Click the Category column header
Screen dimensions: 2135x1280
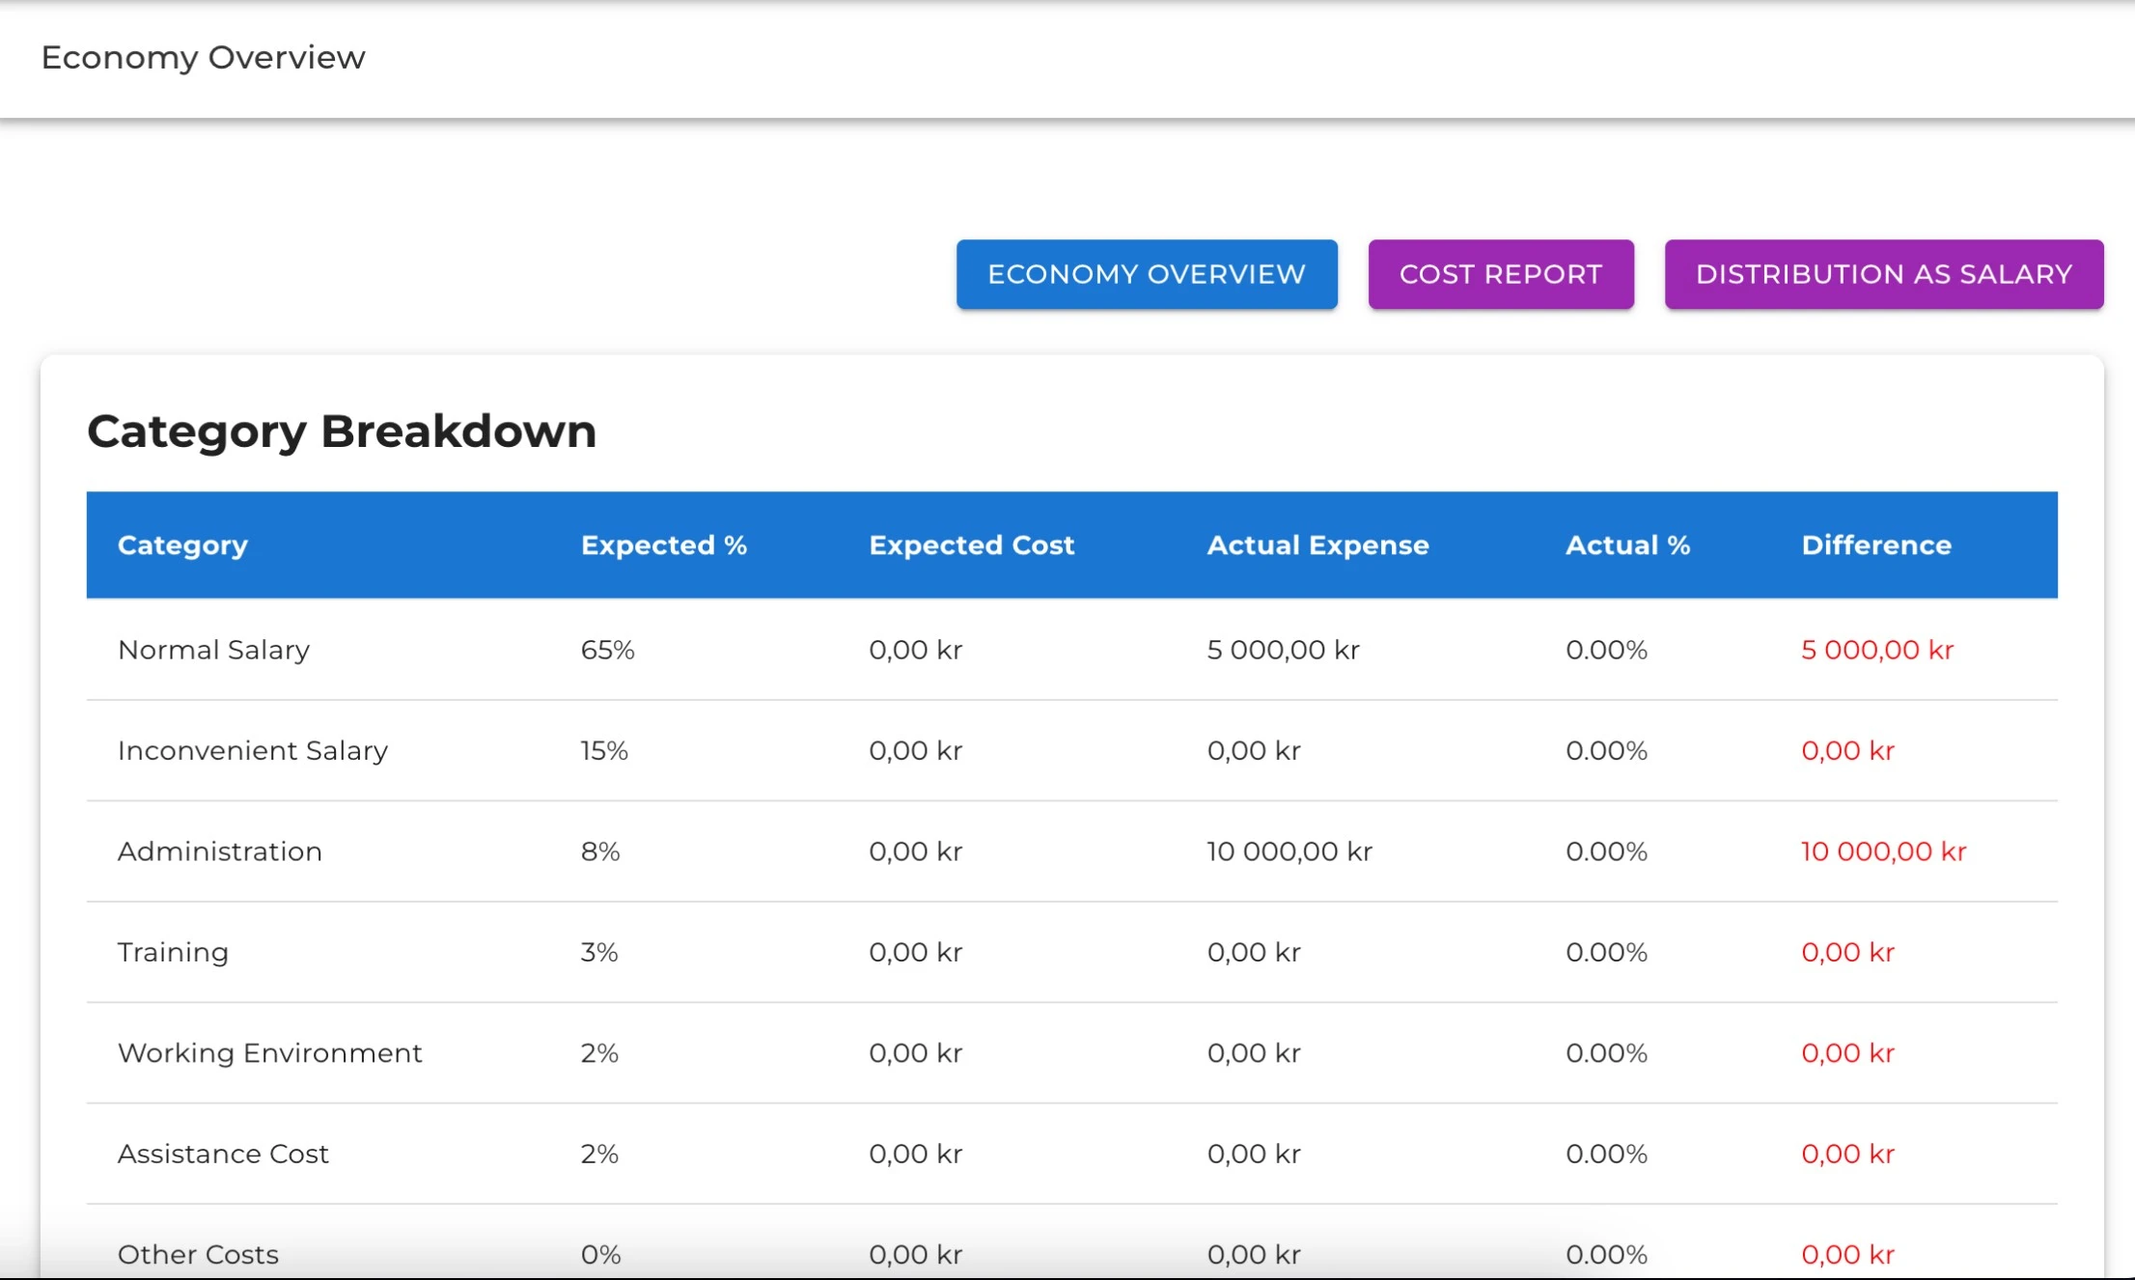click(x=182, y=545)
